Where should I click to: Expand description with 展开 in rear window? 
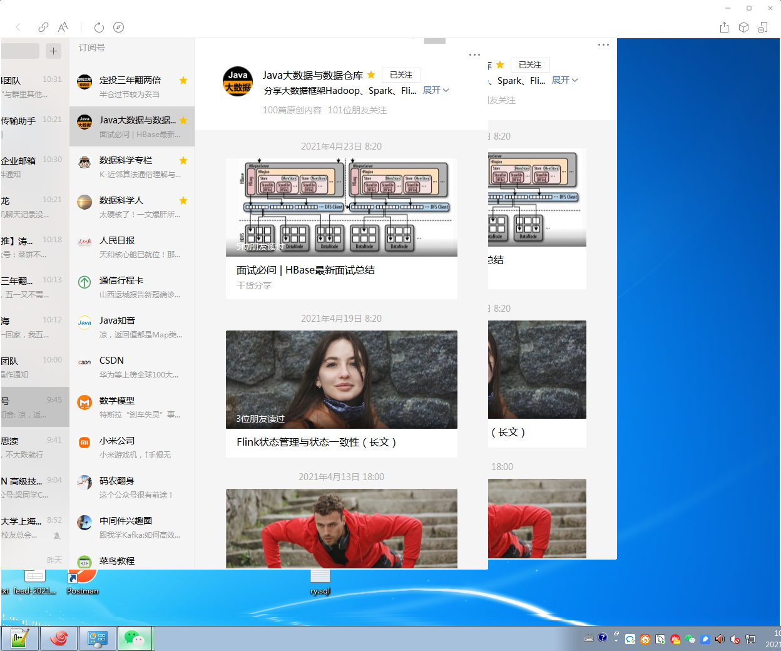(x=565, y=80)
